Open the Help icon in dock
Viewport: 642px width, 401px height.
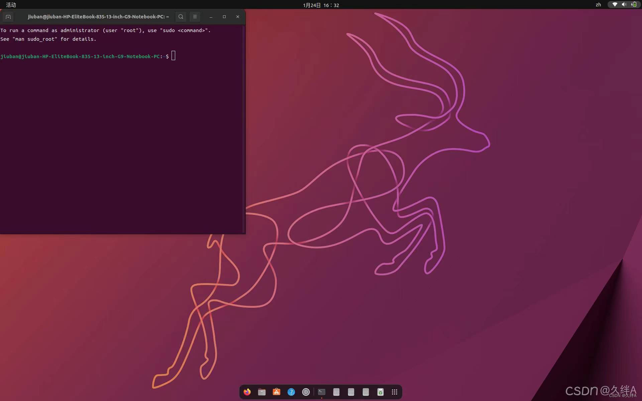(291, 392)
